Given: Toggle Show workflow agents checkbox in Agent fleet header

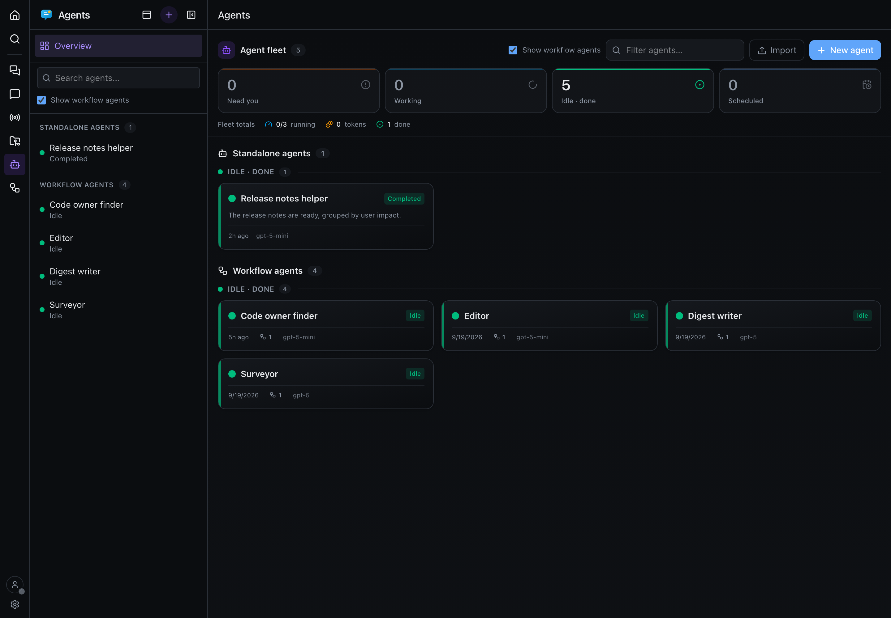Looking at the screenshot, I should click(513, 50).
